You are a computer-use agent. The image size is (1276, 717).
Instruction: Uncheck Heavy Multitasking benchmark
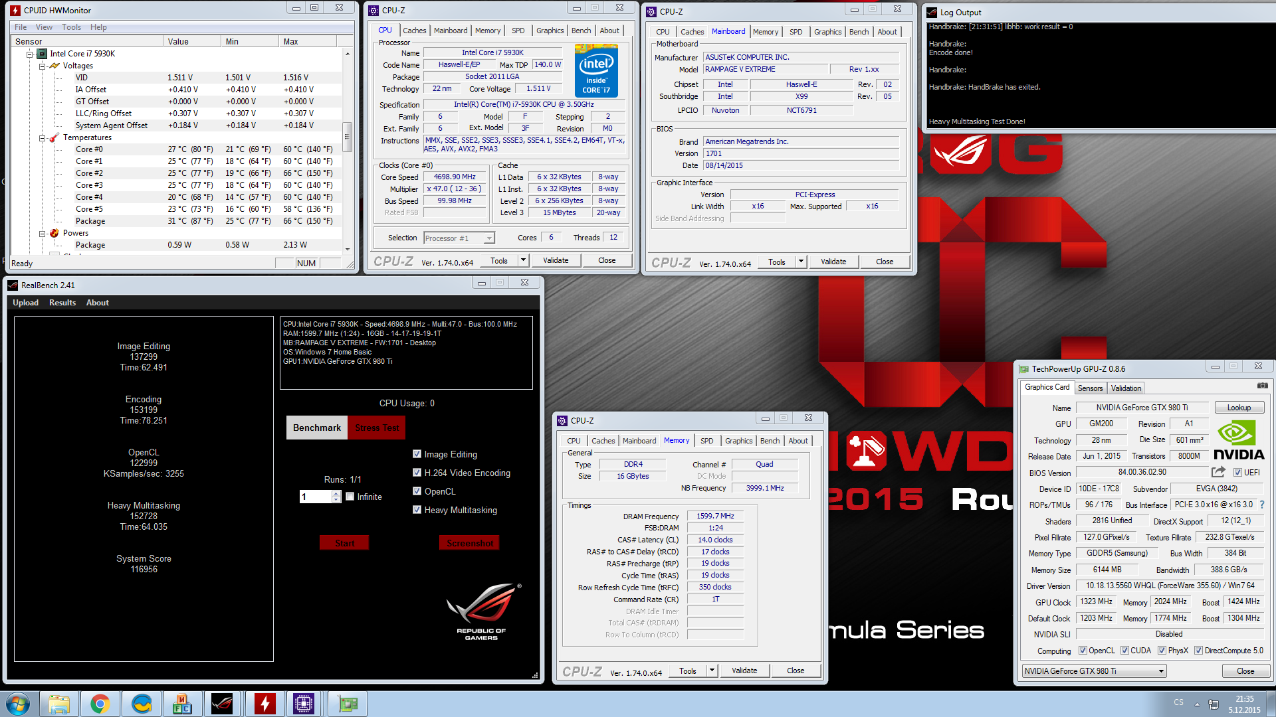(x=417, y=510)
